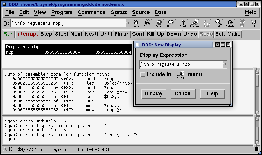This screenshot has width=262, height=155.
Task: Open the Source menu
Action: [141, 12]
